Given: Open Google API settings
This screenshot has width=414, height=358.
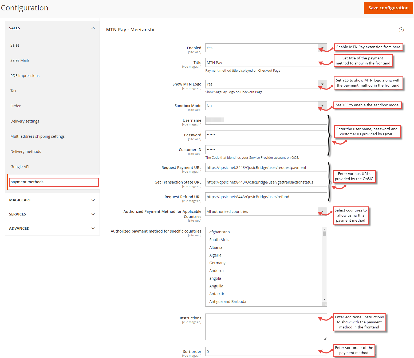Looking at the screenshot, I should click(20, 167).
